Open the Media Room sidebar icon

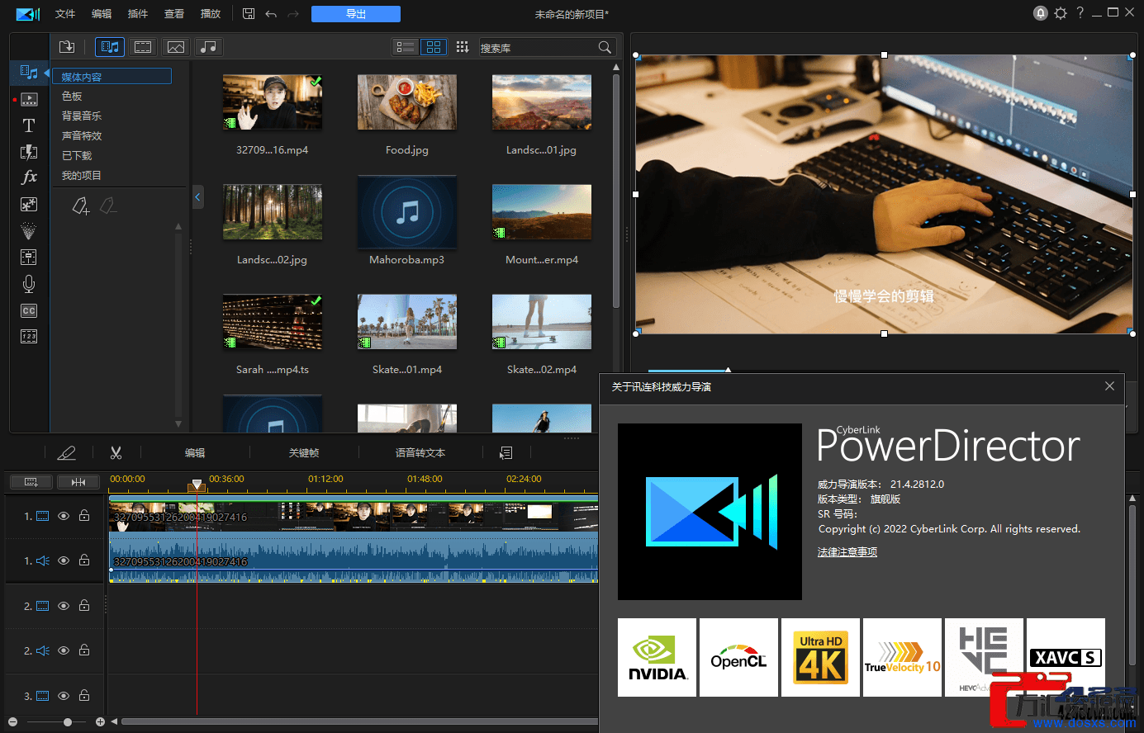tap(29, 73)
